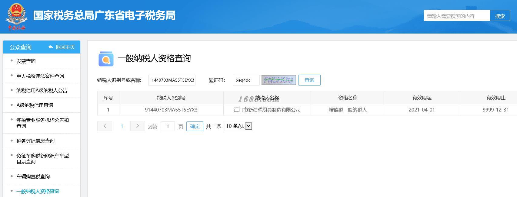Click cell 91440703MA55T5EYX3
Screen dimensions: 517x197
[x=171, y=110]
